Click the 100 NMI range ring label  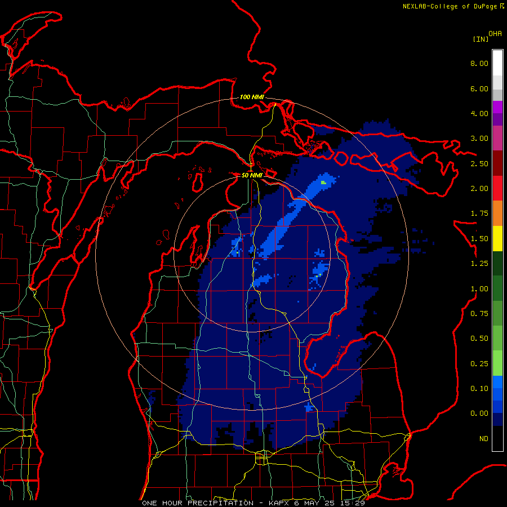pos(252,97)
